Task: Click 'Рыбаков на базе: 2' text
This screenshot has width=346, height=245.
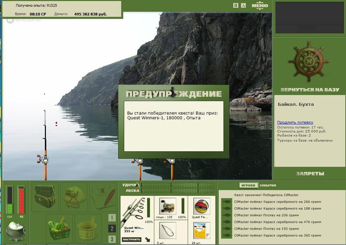Action: coord(294,135)
